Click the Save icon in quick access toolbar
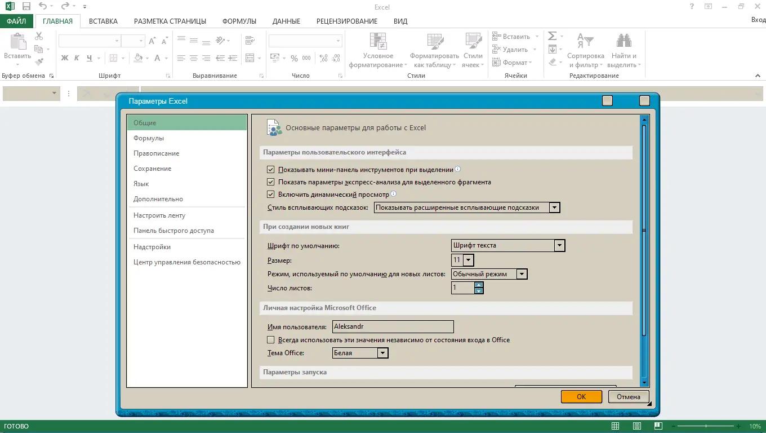The width and height of the screenshot is (766, 433). 26,7
